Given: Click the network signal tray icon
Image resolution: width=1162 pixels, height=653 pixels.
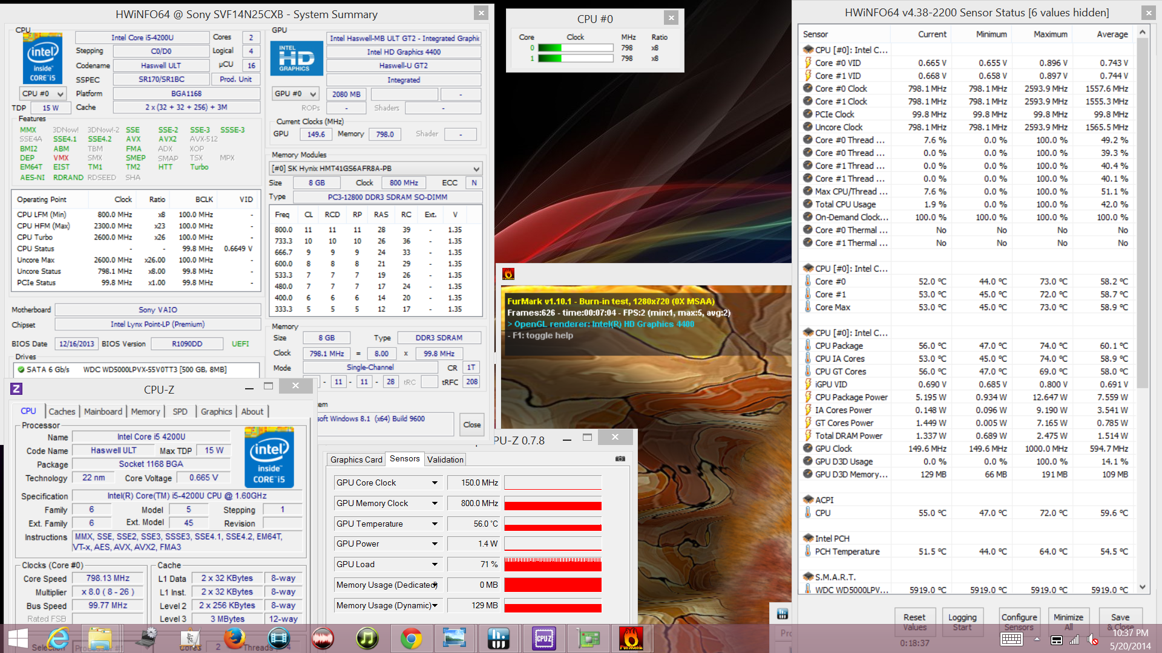Looking at the screenshot, I should [x=1074, y=640].
